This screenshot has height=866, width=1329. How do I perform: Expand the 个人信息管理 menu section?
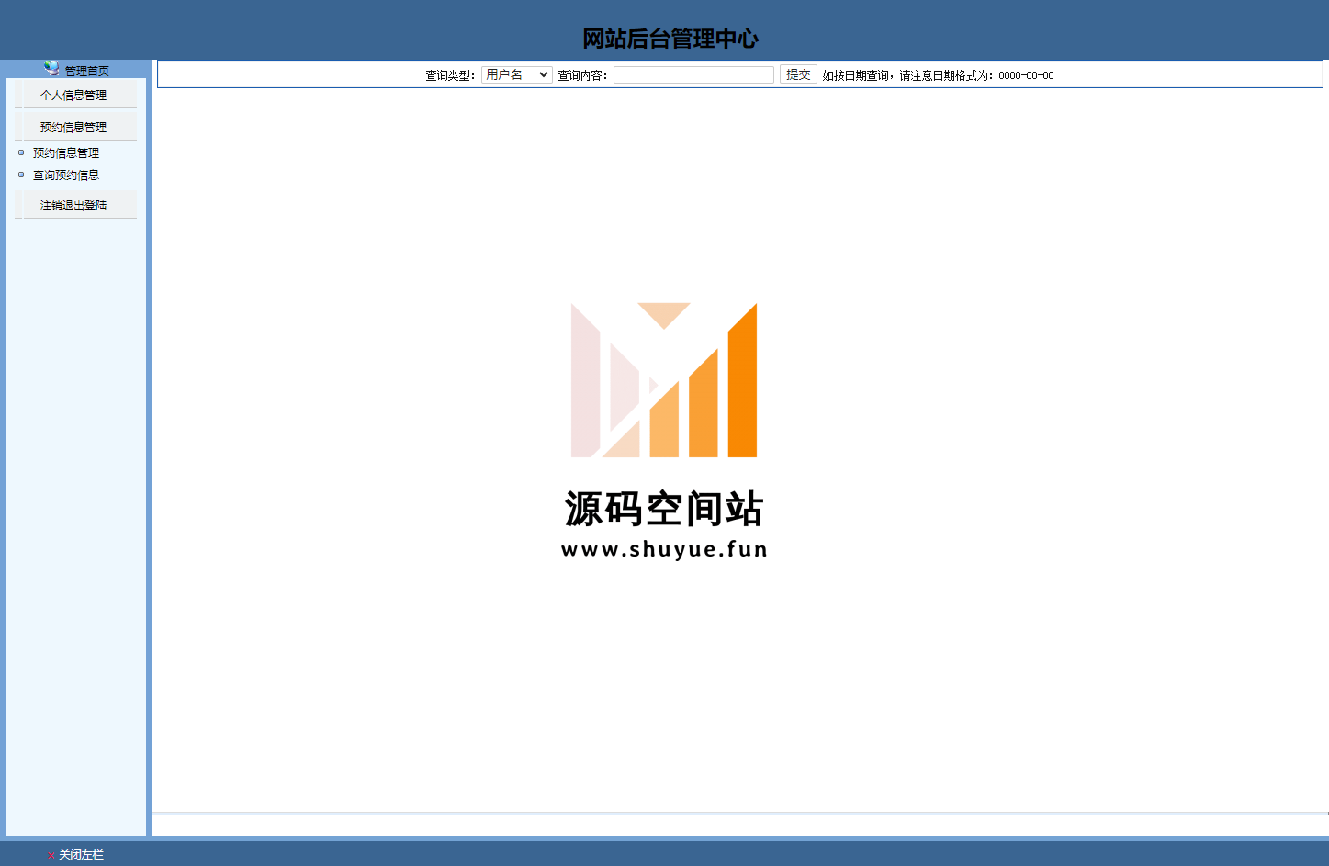73,95
